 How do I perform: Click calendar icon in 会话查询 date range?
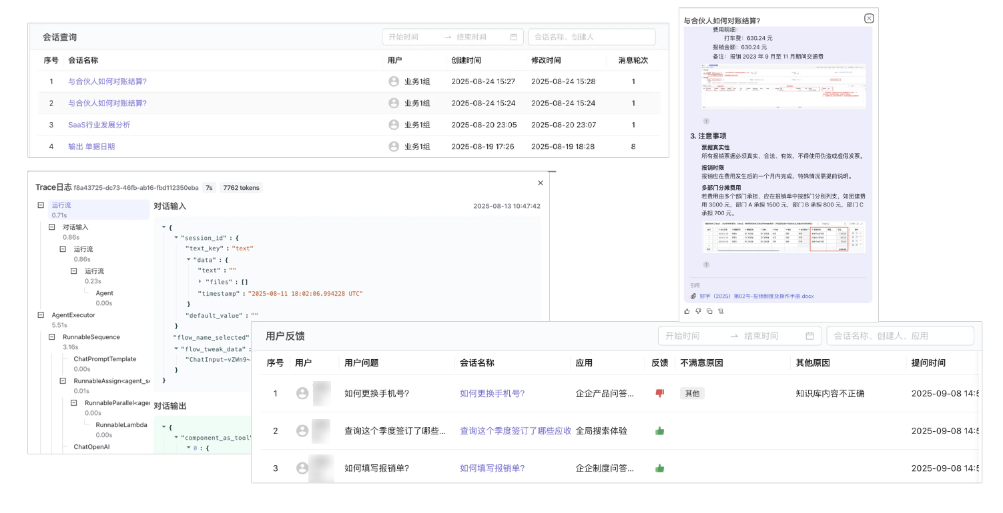tap(513, 37)
